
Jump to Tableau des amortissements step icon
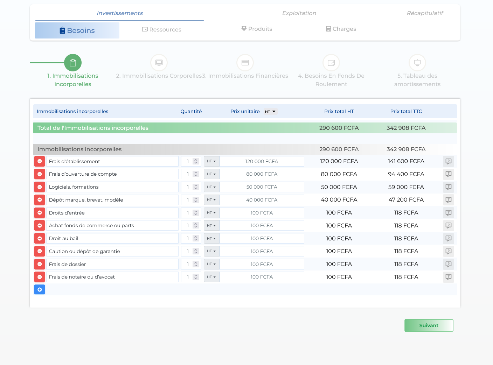pyautogui.click(x=417, y=63)
